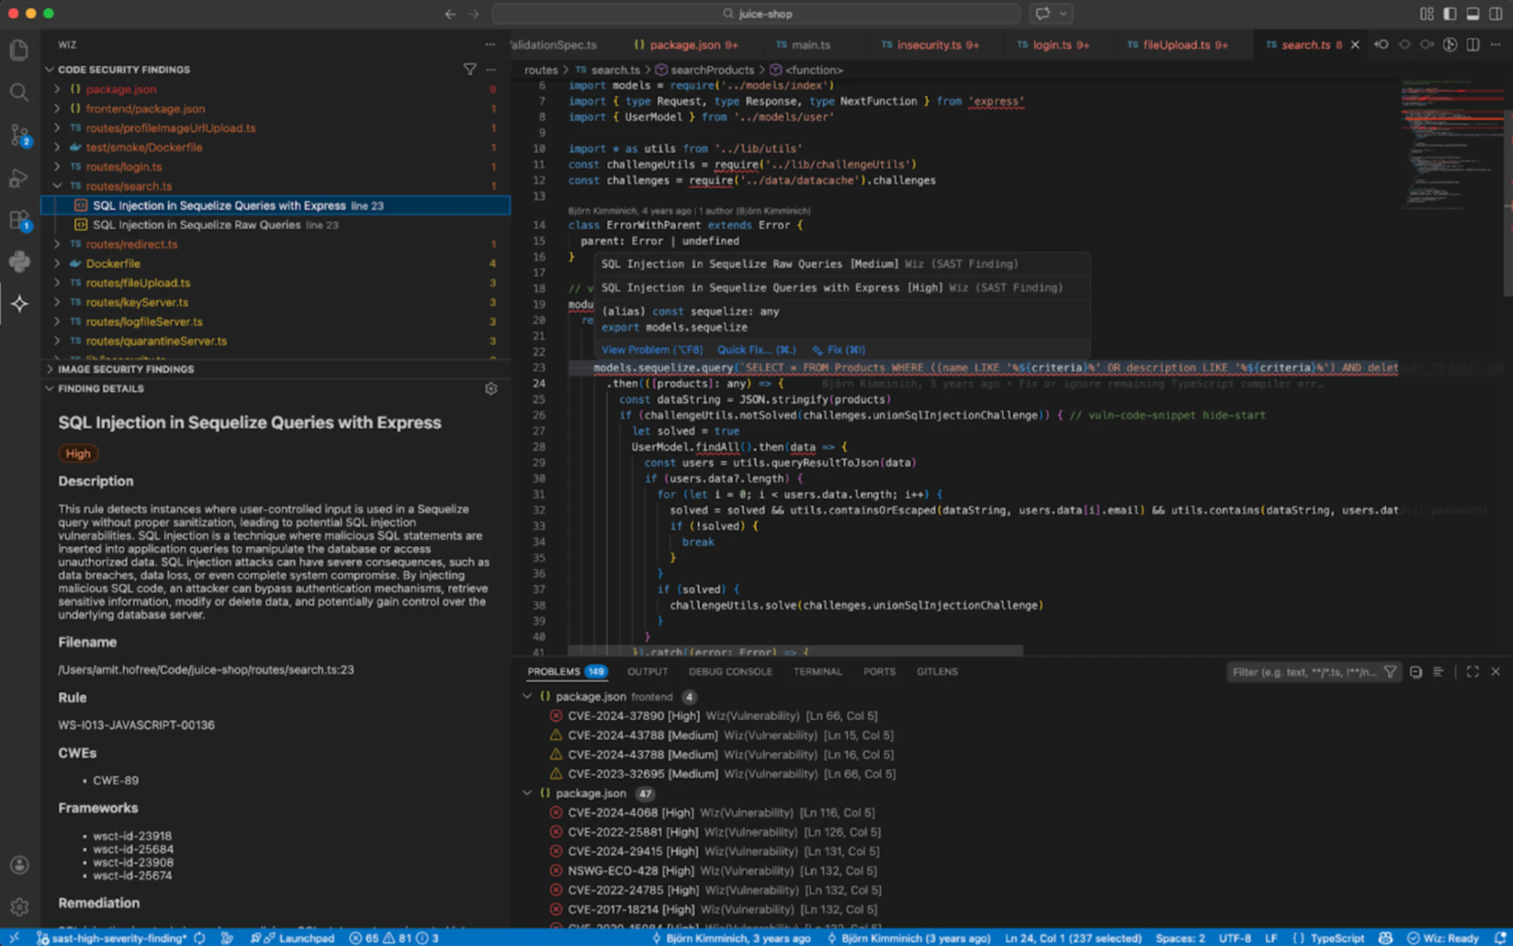This screenshot has height=946, width=1513.
Task: Toggle the secondary side bar layout button
Action: pos(1495,13)
